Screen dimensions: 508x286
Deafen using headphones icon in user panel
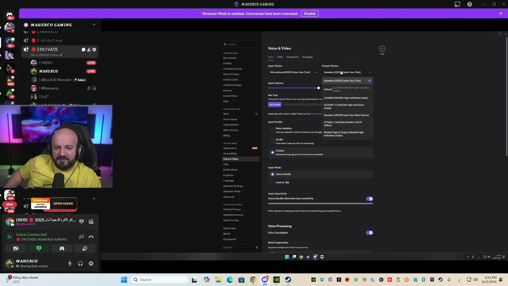coord(81,263)
